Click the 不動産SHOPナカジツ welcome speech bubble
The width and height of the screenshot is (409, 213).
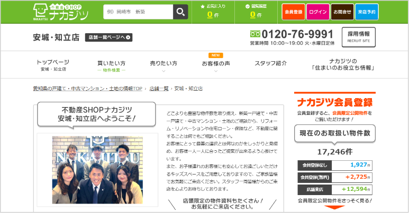(x=96, y=114)
